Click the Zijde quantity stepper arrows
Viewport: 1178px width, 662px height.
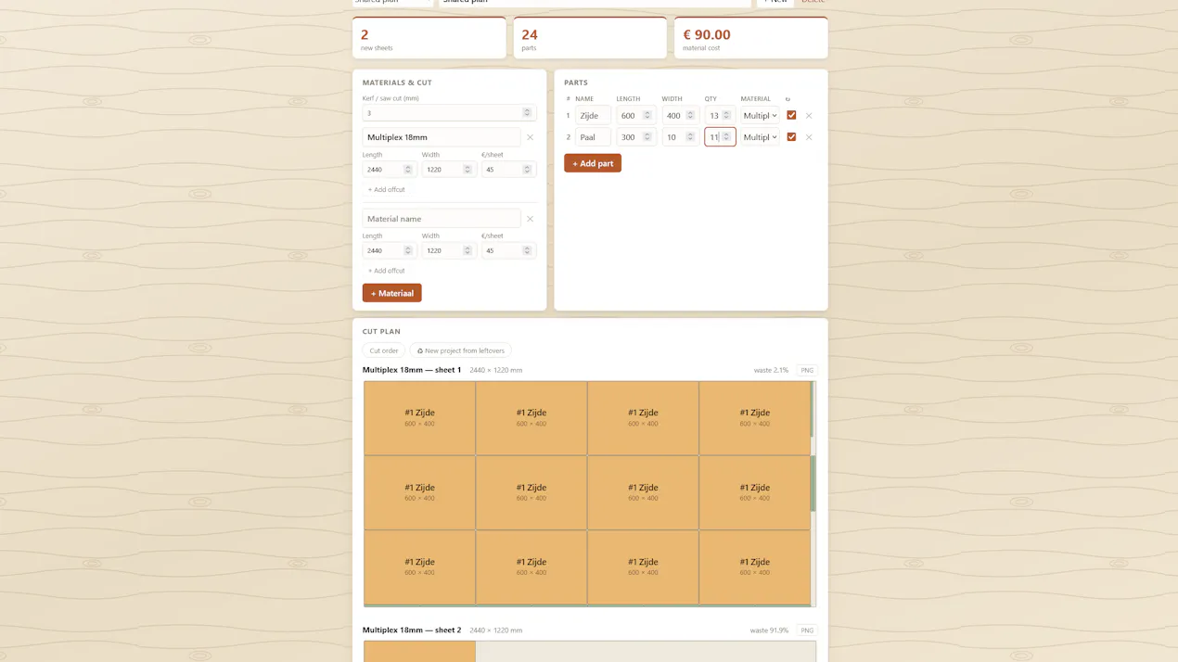(726, 115)
